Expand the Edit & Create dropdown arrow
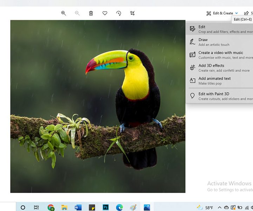The height and width of the screenshot is (211, 253). pos(236,13)
